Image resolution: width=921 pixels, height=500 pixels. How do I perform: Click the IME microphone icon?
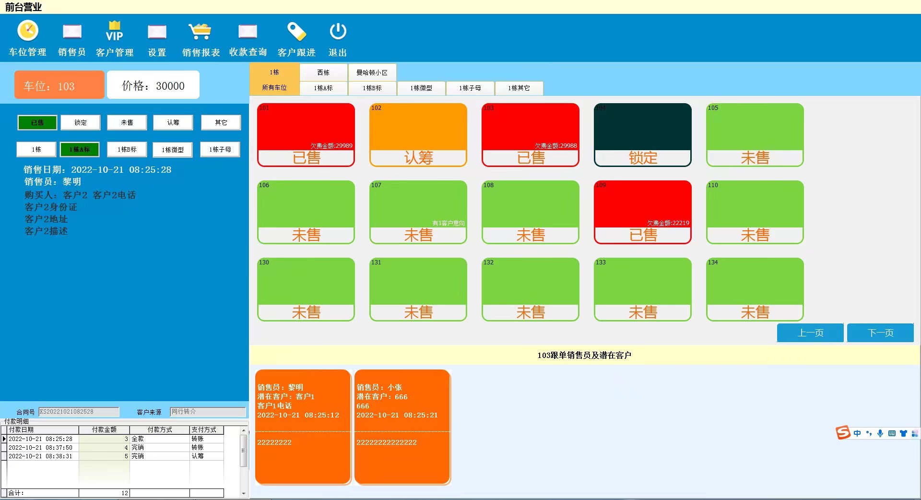pyautogui.click(x=880, y=433)
